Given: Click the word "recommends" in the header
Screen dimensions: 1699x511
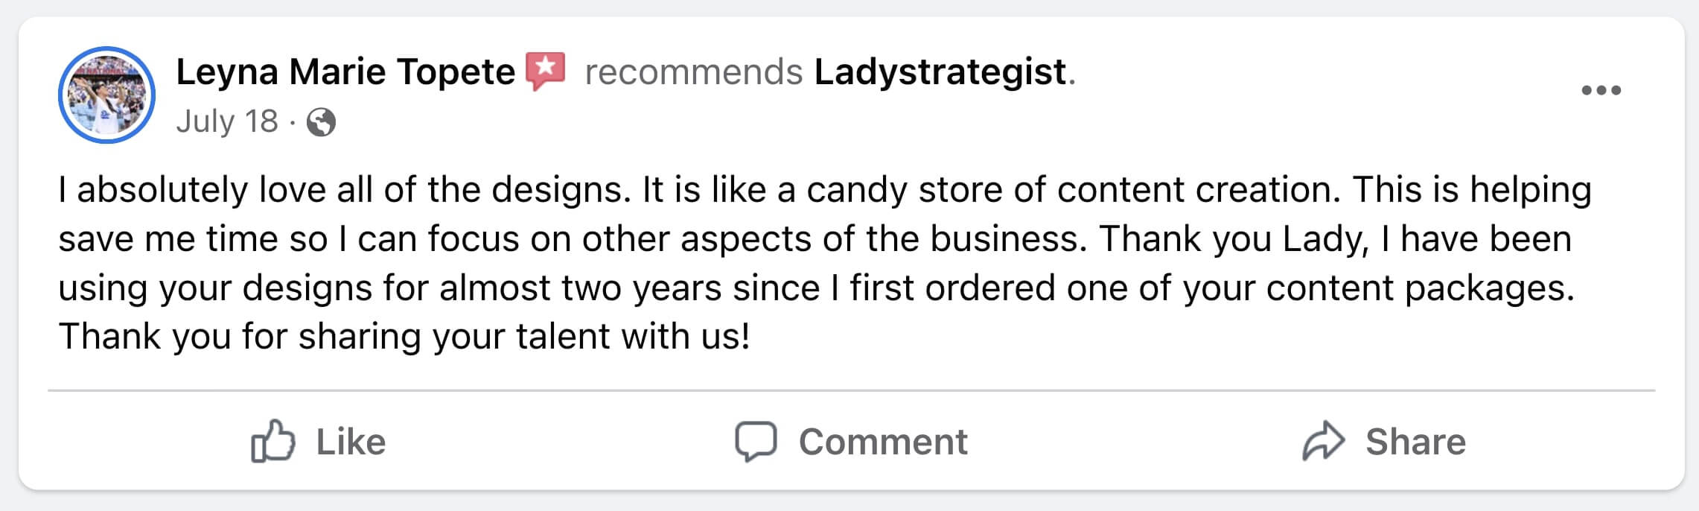Looking at the screenshot, I should coord(693,72).
